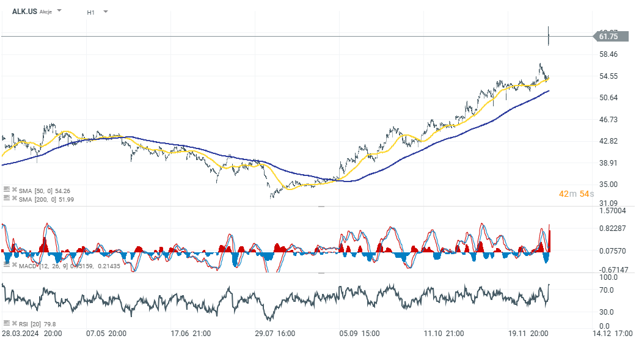Click the MACD [12, 26, 9] label
This screenshot has height=344, width=636.
[44, 266]
